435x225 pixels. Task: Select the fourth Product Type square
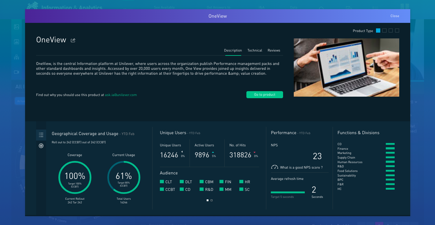(x=397, y=30)
